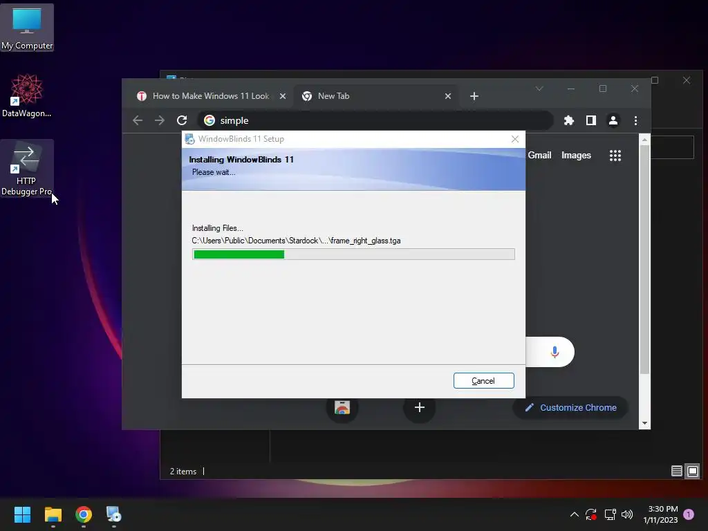
Task: Click the Chrome address bar
Action: click(375, 120)
